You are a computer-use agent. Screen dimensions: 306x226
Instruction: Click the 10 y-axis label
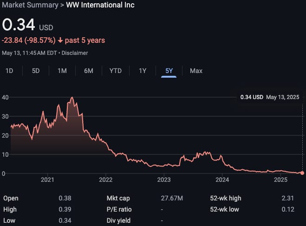click(5, 155)
